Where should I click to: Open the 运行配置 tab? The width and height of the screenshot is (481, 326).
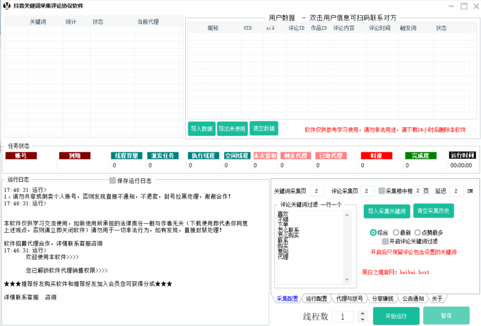click(316, 299)
